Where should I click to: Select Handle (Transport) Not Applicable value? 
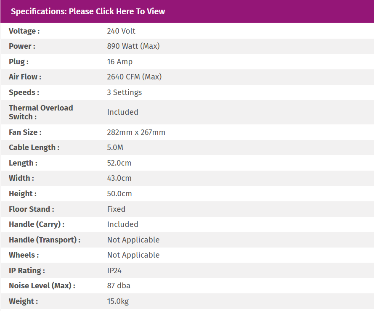coord(133,240)
